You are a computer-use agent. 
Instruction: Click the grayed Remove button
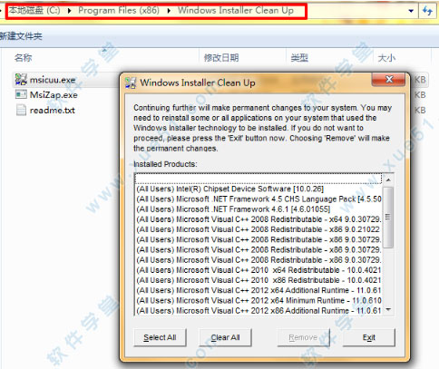pos(303,337)
